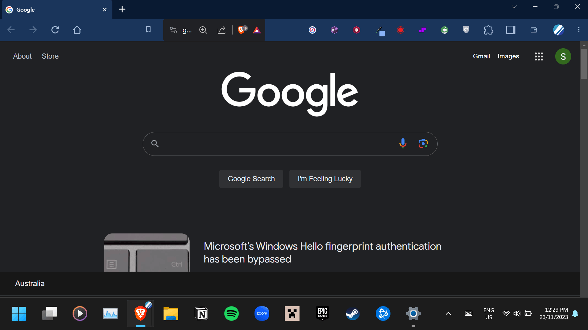
Task: Click the zoom magnifier icon in address bar
Action: click(x=203, y=30)
